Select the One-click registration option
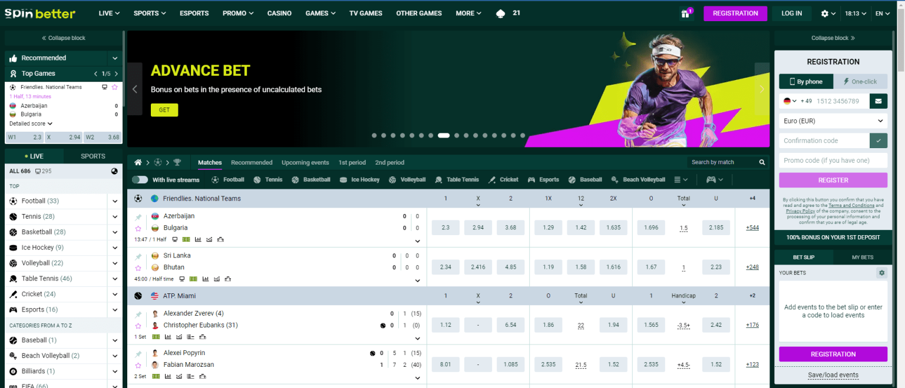This screenshot has height=388, width=905. pos(860,82)
